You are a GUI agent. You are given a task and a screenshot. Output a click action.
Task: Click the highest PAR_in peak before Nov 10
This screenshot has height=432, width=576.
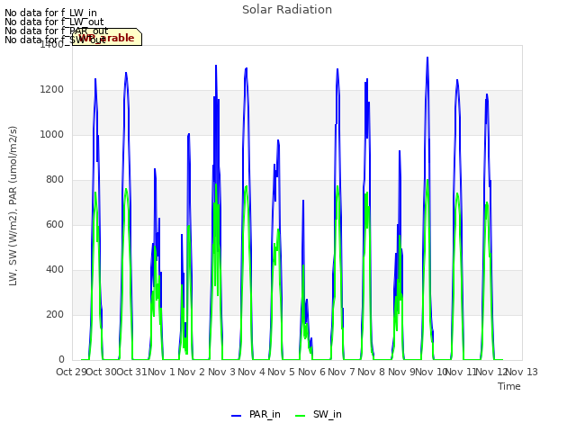pos(427,58)
